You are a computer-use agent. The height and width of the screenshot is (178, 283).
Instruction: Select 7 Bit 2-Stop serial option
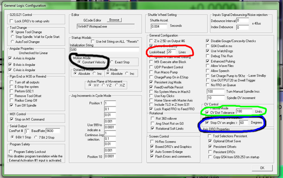coord(36,137)
